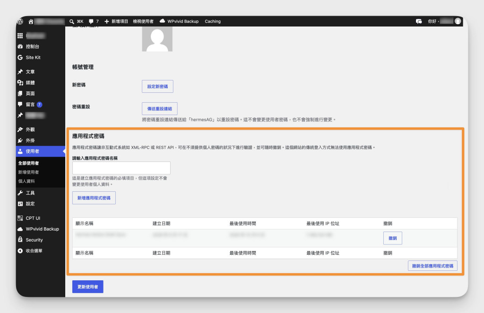Open 新增使用者 submenu item
The image size is (484, 313).
point(28,172)
